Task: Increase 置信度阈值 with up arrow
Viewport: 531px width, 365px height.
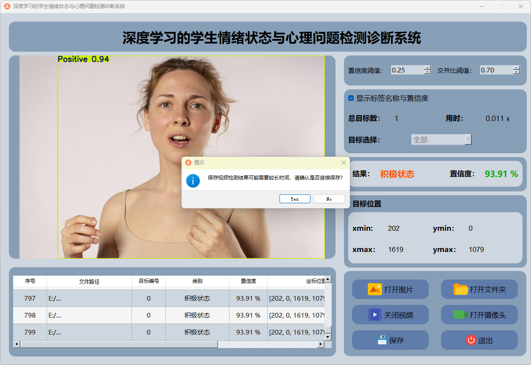Action: (x=427, y=68)
